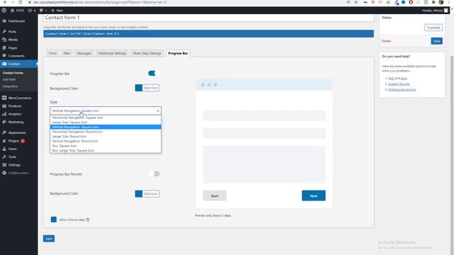Viewport: 454px width, 255px height.
Task: Open the Media library icon
Action: click(x=4, y=40)
